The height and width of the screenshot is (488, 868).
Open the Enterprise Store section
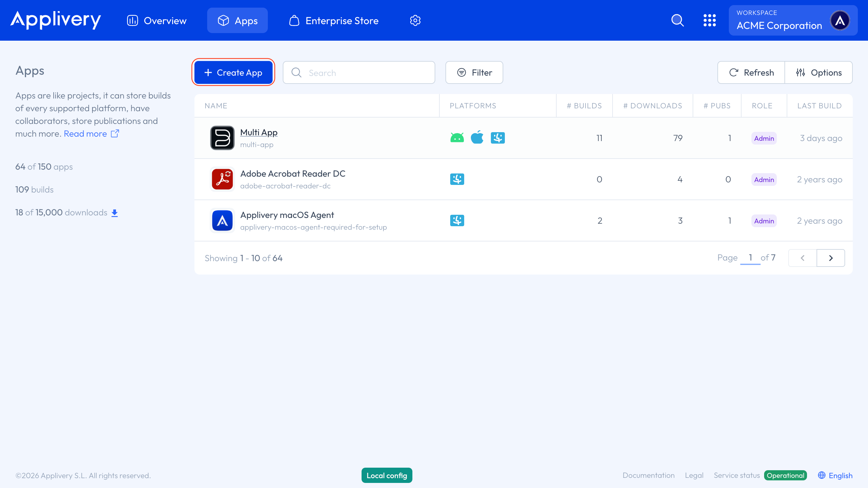[333, 20]
